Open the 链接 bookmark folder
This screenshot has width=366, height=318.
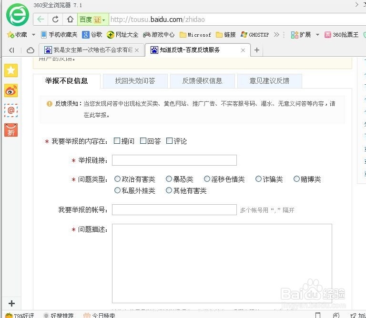click(x=225, y=35)
